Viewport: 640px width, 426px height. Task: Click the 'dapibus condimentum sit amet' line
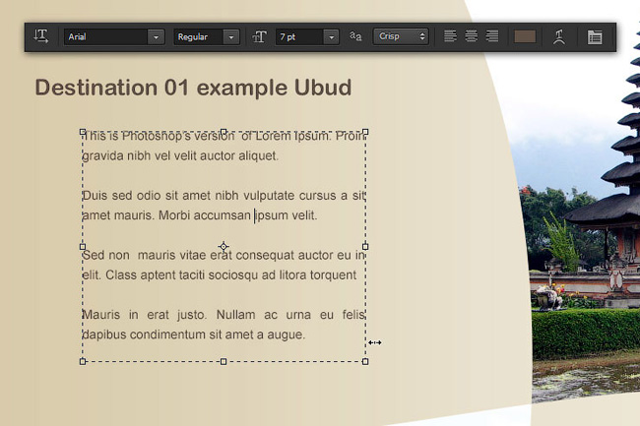coord(194,335)
